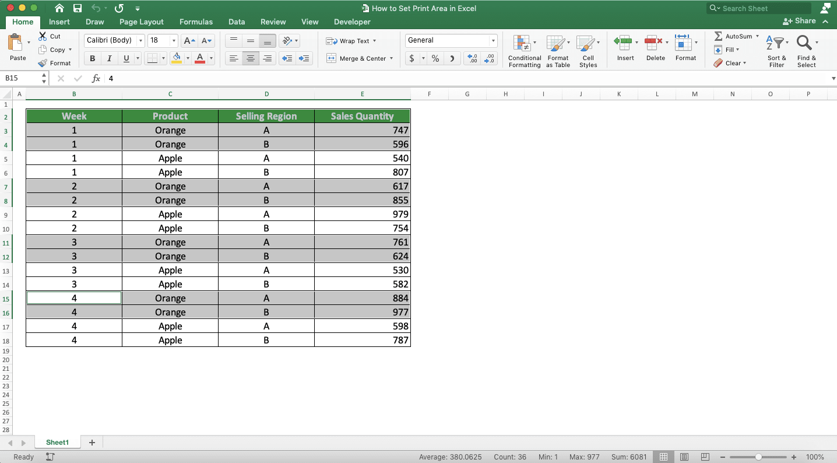
Task: Open the Page Layout tab
Action: click(x=142, y=22)
